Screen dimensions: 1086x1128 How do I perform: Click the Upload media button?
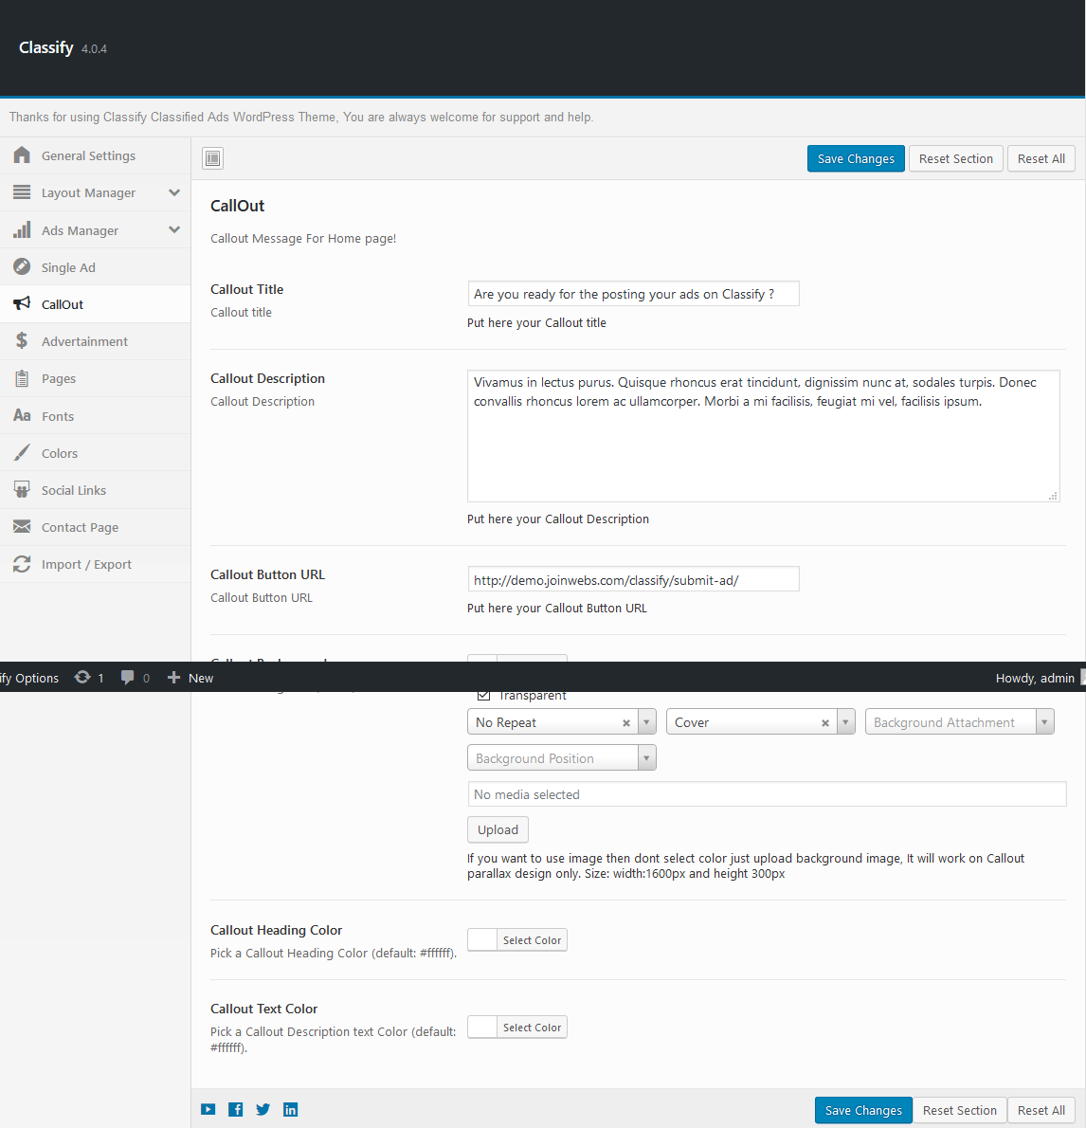(498, 829)
